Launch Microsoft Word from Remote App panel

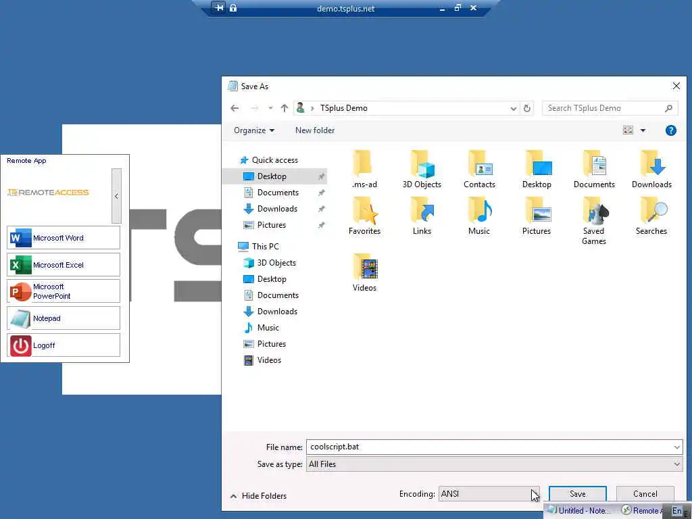pos(64,238)
